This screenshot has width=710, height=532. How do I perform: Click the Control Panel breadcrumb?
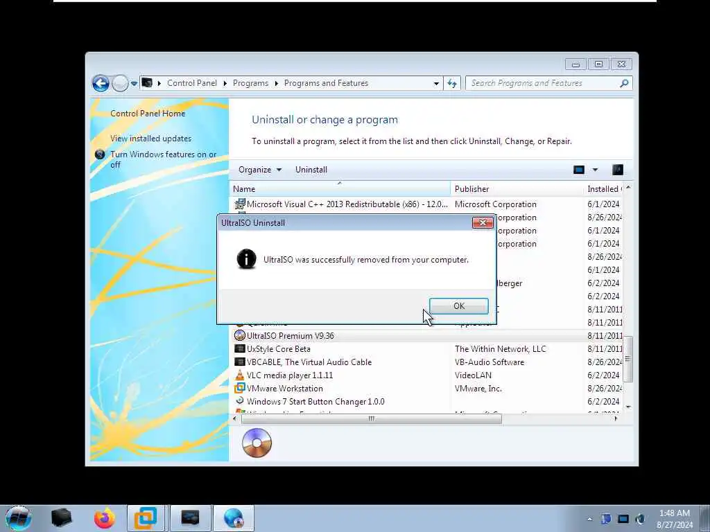pyautogui.click(x=191, y=83)
